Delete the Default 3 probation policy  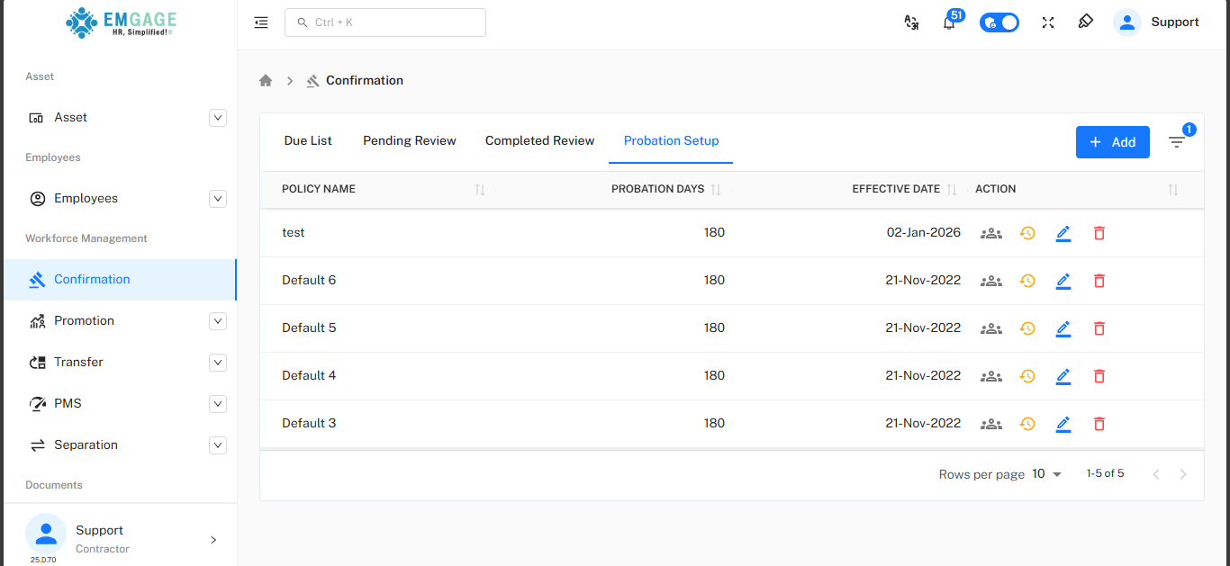pos(1099,423)
